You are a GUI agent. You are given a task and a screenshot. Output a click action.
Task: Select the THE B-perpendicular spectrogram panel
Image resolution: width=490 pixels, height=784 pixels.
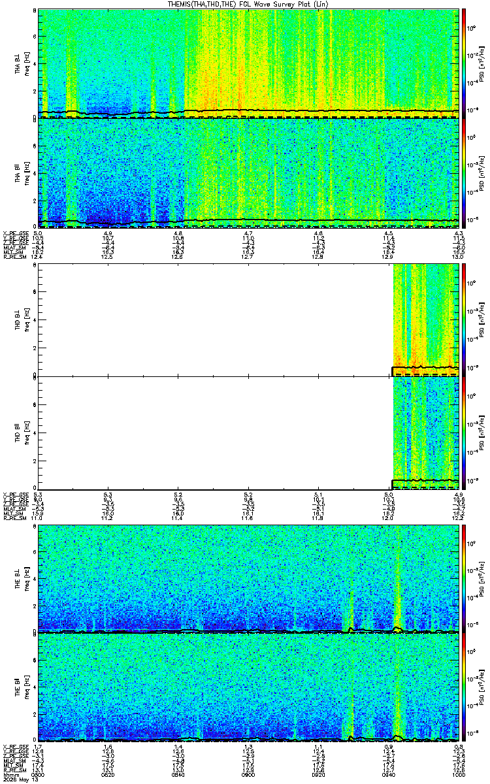248,578
